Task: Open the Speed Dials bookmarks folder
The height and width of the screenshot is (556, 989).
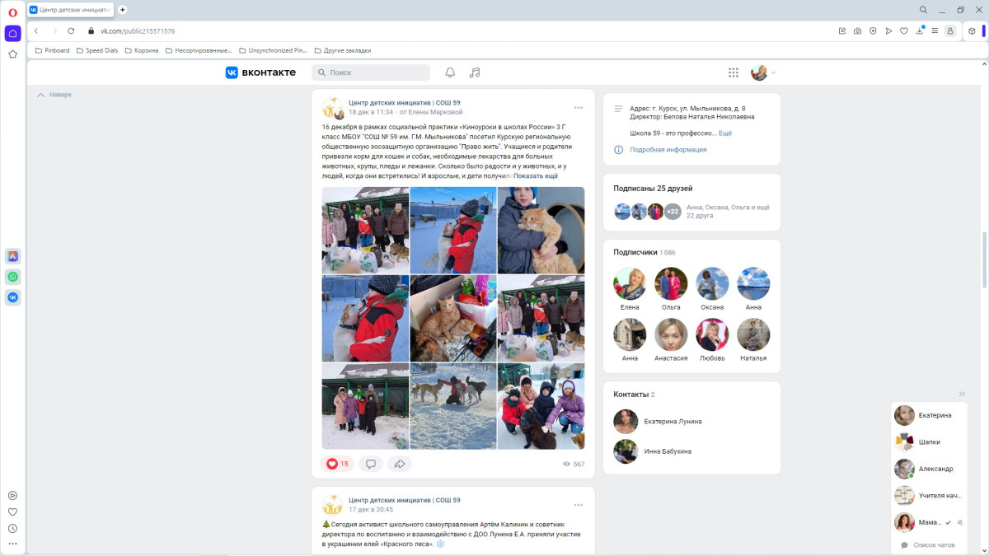Action: [x=97, y=50]
